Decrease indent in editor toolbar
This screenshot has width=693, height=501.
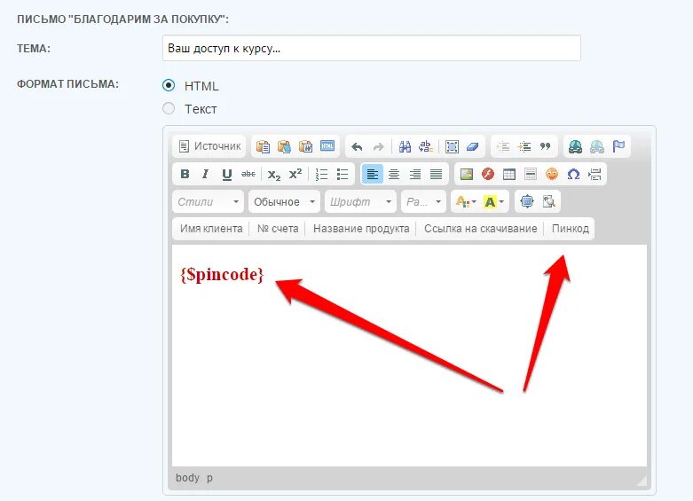pos(503,146)
